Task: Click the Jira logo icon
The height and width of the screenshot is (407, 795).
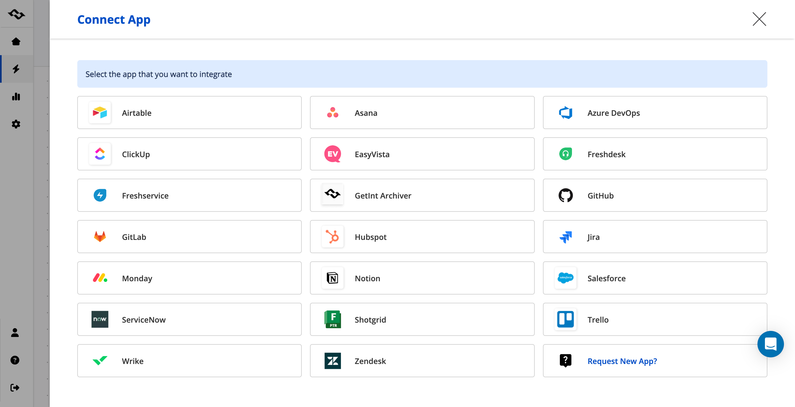Action: (565, 237)
